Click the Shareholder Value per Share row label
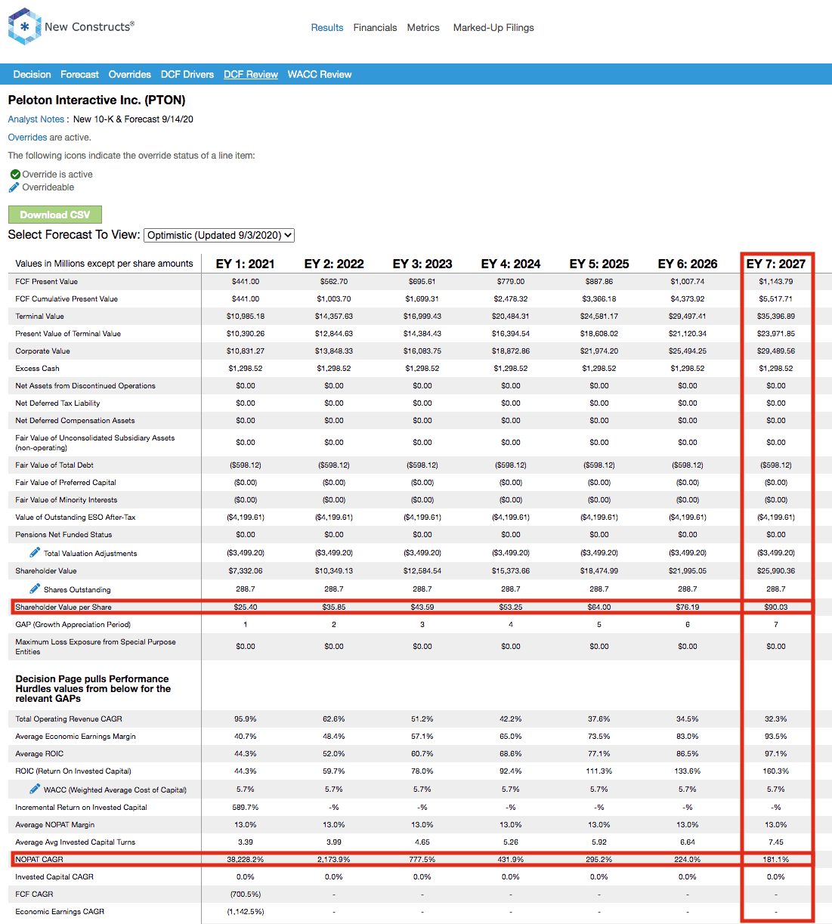 [x=63, y=607]
